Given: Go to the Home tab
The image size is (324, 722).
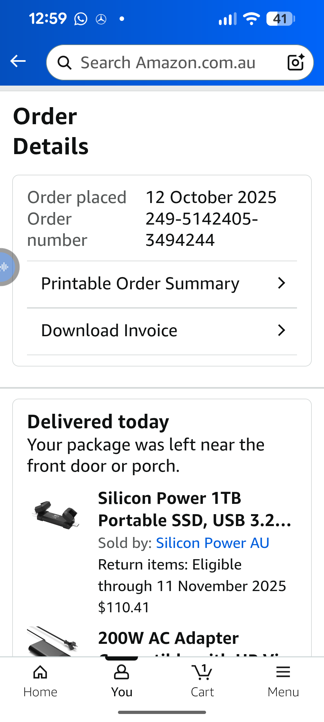Looking at the screenshot, I should point(40,680).
